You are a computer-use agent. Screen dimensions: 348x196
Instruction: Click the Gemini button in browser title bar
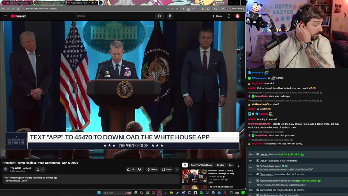click(x=220, y=3)
